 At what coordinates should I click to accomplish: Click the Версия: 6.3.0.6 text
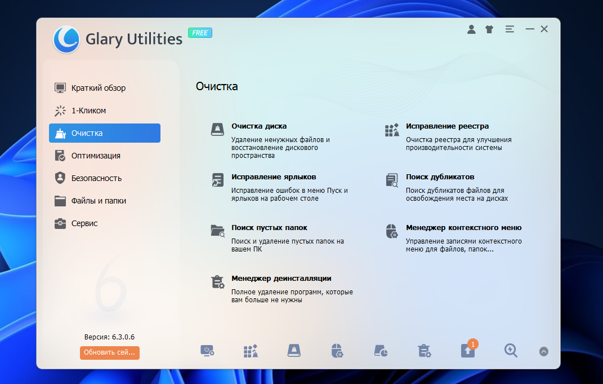pos(110,337)
